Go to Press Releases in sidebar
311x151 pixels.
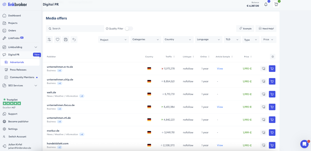coord(18,70)
